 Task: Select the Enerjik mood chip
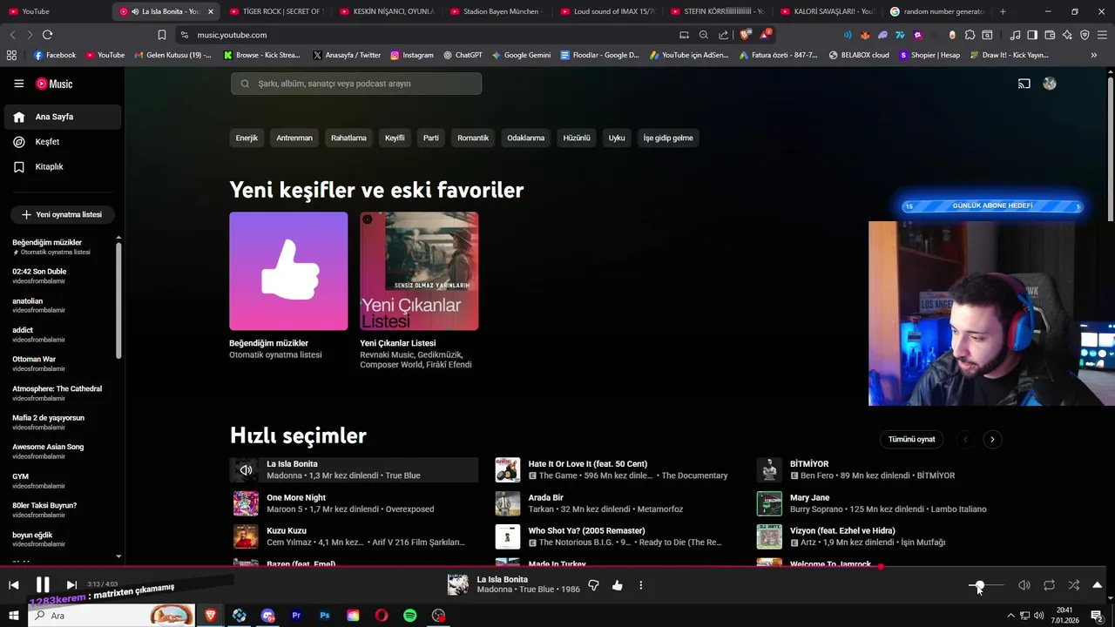(247, 138)
